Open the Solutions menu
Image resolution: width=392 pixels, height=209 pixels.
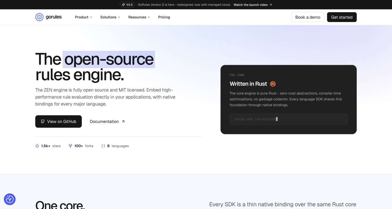coord(110,17)
